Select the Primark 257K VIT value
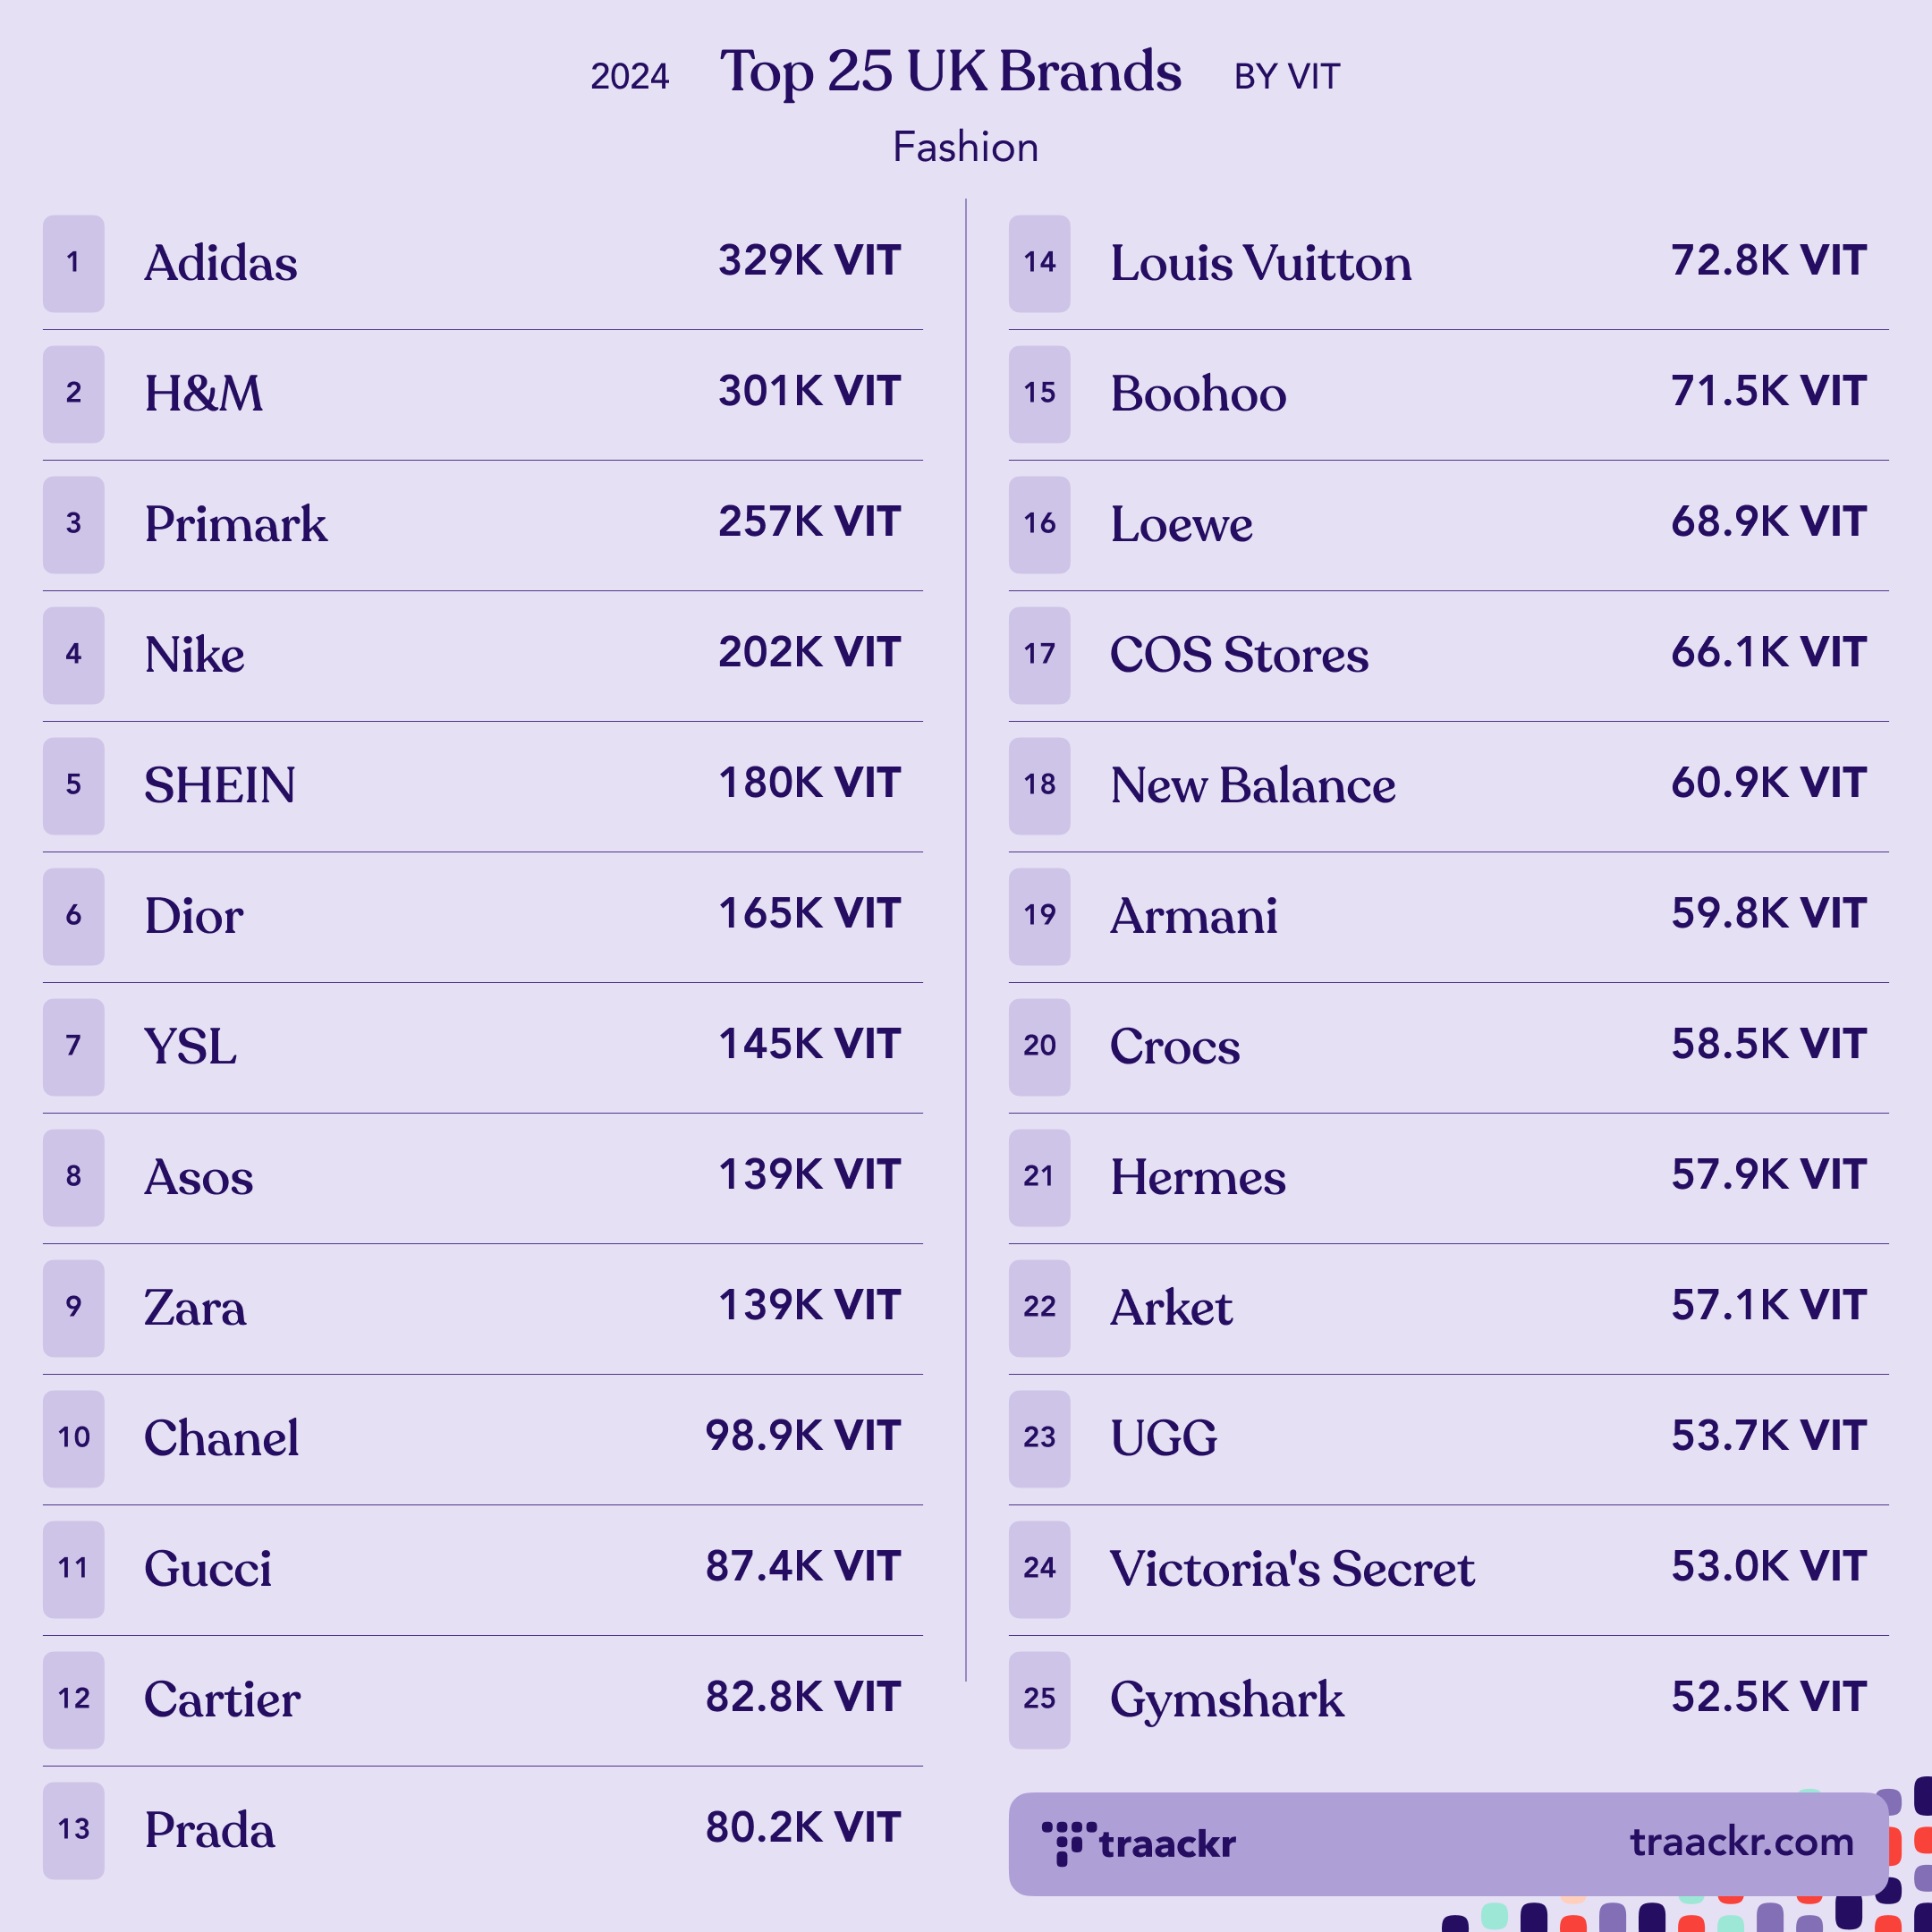The image size is (1932, 1932). (810, 522)
